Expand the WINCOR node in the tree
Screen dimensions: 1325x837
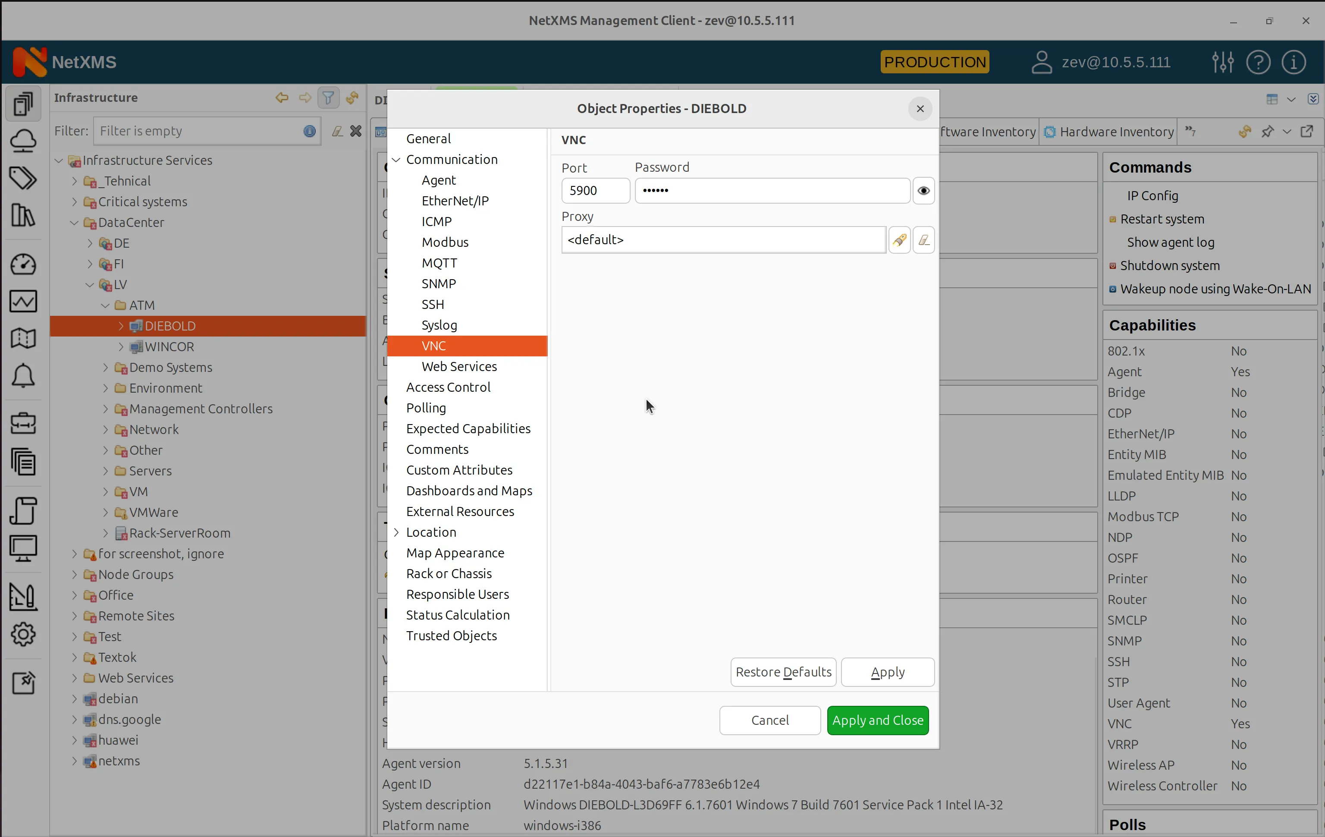[121, 347]
